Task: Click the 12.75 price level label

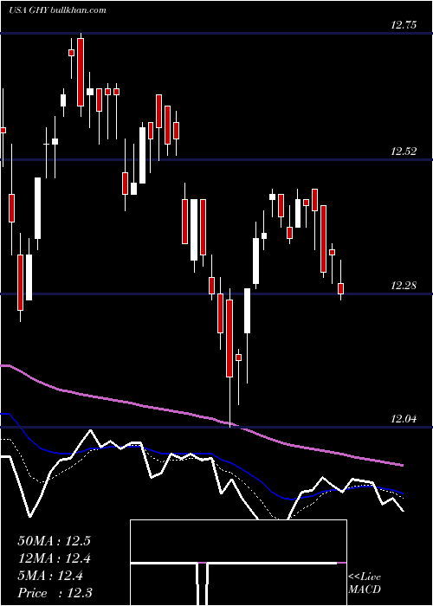Action: [x=404, y=25]
